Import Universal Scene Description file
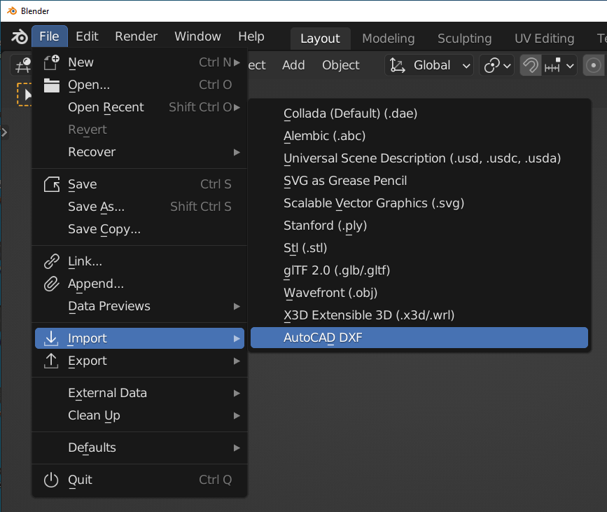Screen dimensions: 607x512 point(419,158)
